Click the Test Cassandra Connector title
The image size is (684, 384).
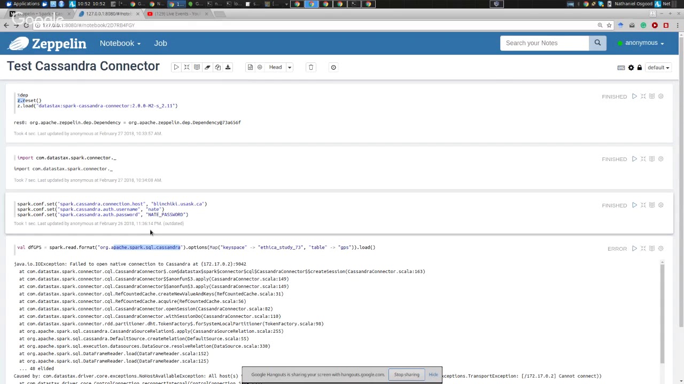83,66
